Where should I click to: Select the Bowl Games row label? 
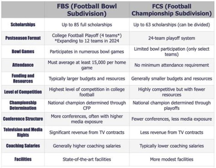23,51
